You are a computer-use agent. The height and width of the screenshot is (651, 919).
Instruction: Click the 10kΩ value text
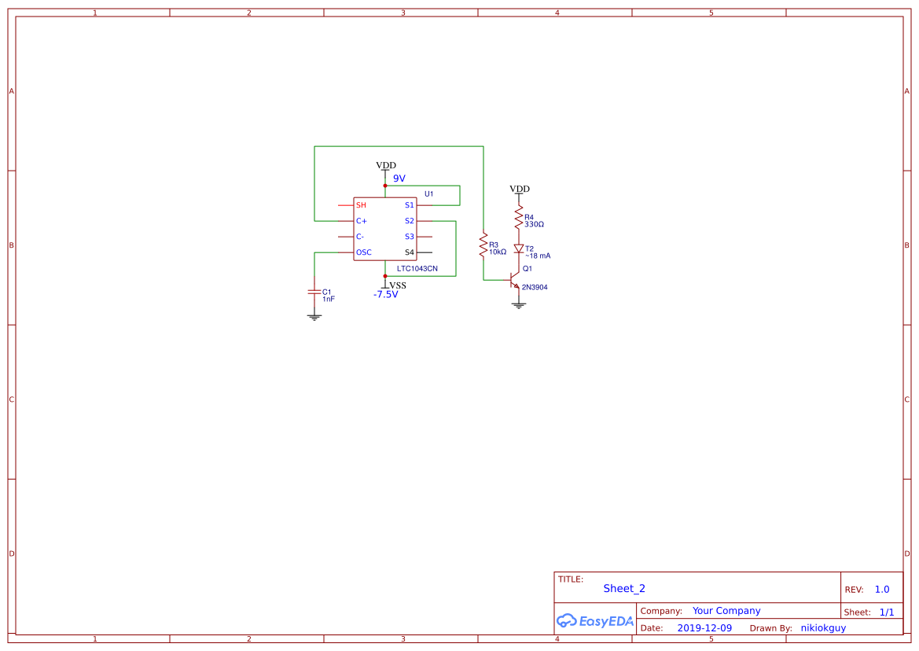tap(498, 252)
